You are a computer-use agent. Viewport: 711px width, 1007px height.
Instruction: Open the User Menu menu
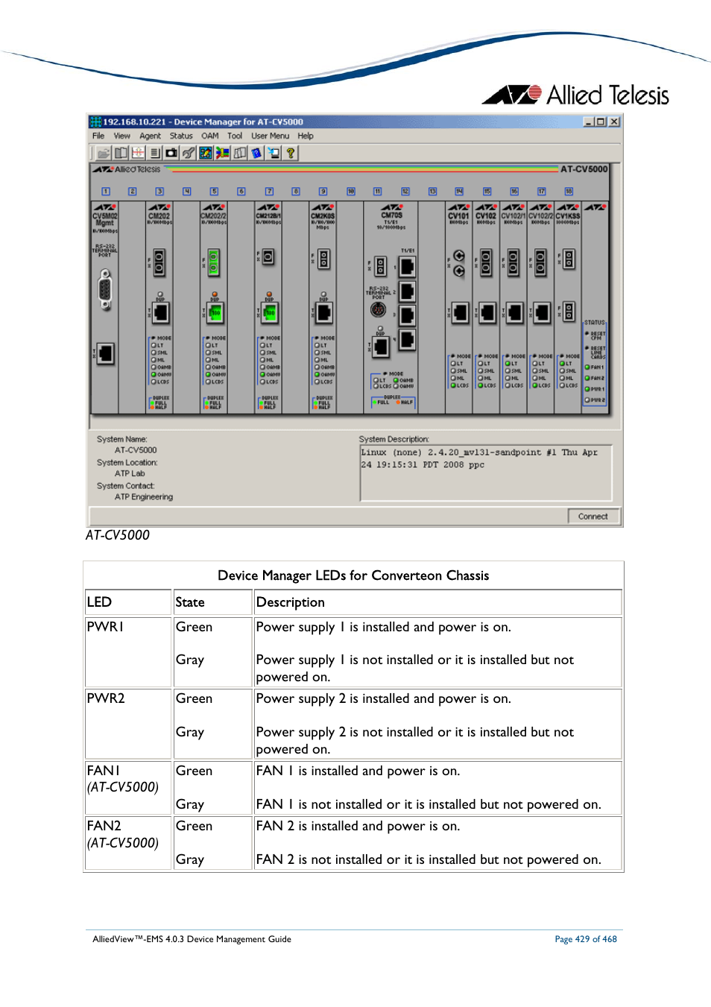[270, 136]
